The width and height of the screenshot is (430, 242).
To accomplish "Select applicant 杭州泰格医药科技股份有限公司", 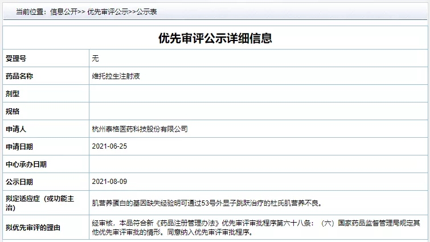I will point(140,129).
